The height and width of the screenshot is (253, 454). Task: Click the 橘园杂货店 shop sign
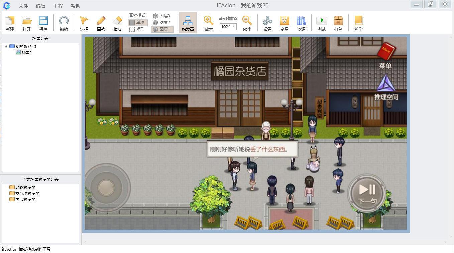click(x=240, y=71)
